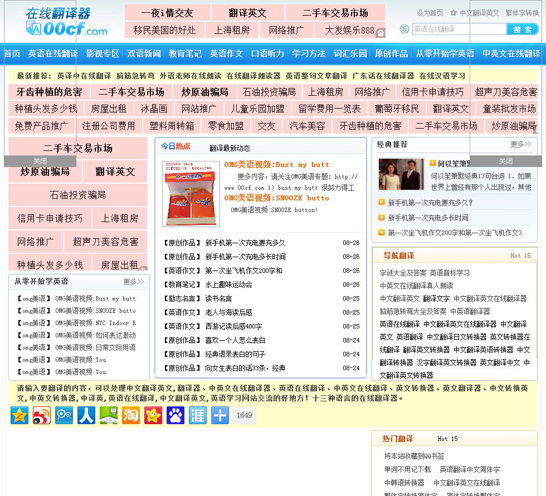Open OMG美语视频:日常交际用语 in left list

click(96, 347)
